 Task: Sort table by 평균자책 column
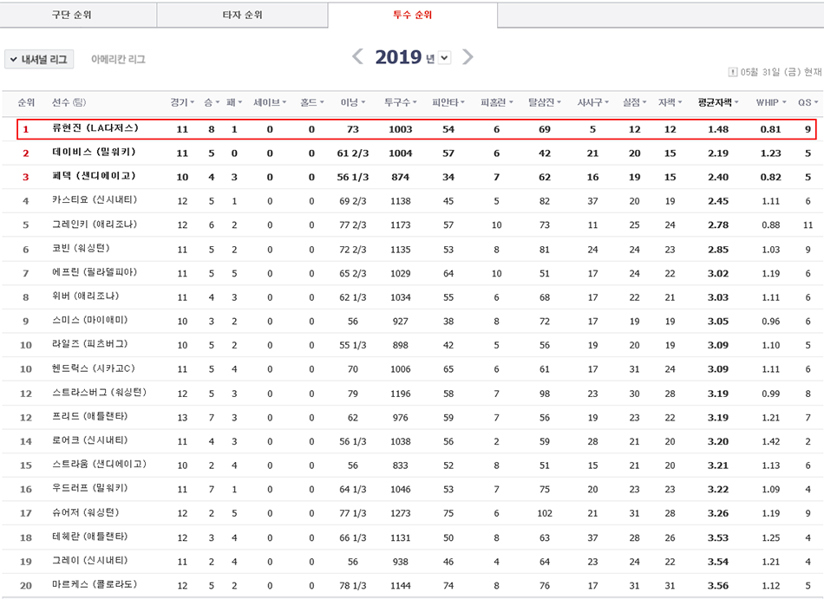(717, 102)
